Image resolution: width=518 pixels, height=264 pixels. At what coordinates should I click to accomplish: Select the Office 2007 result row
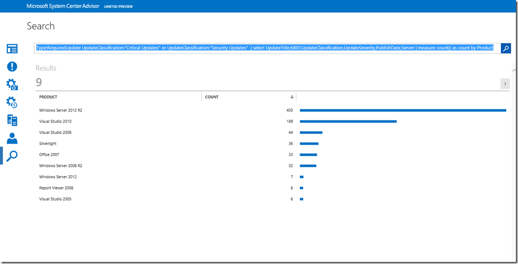click(49, 155)
